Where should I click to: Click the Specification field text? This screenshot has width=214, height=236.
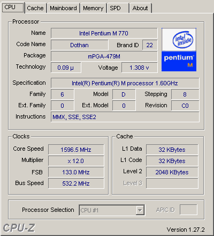(x=125, y=83)
